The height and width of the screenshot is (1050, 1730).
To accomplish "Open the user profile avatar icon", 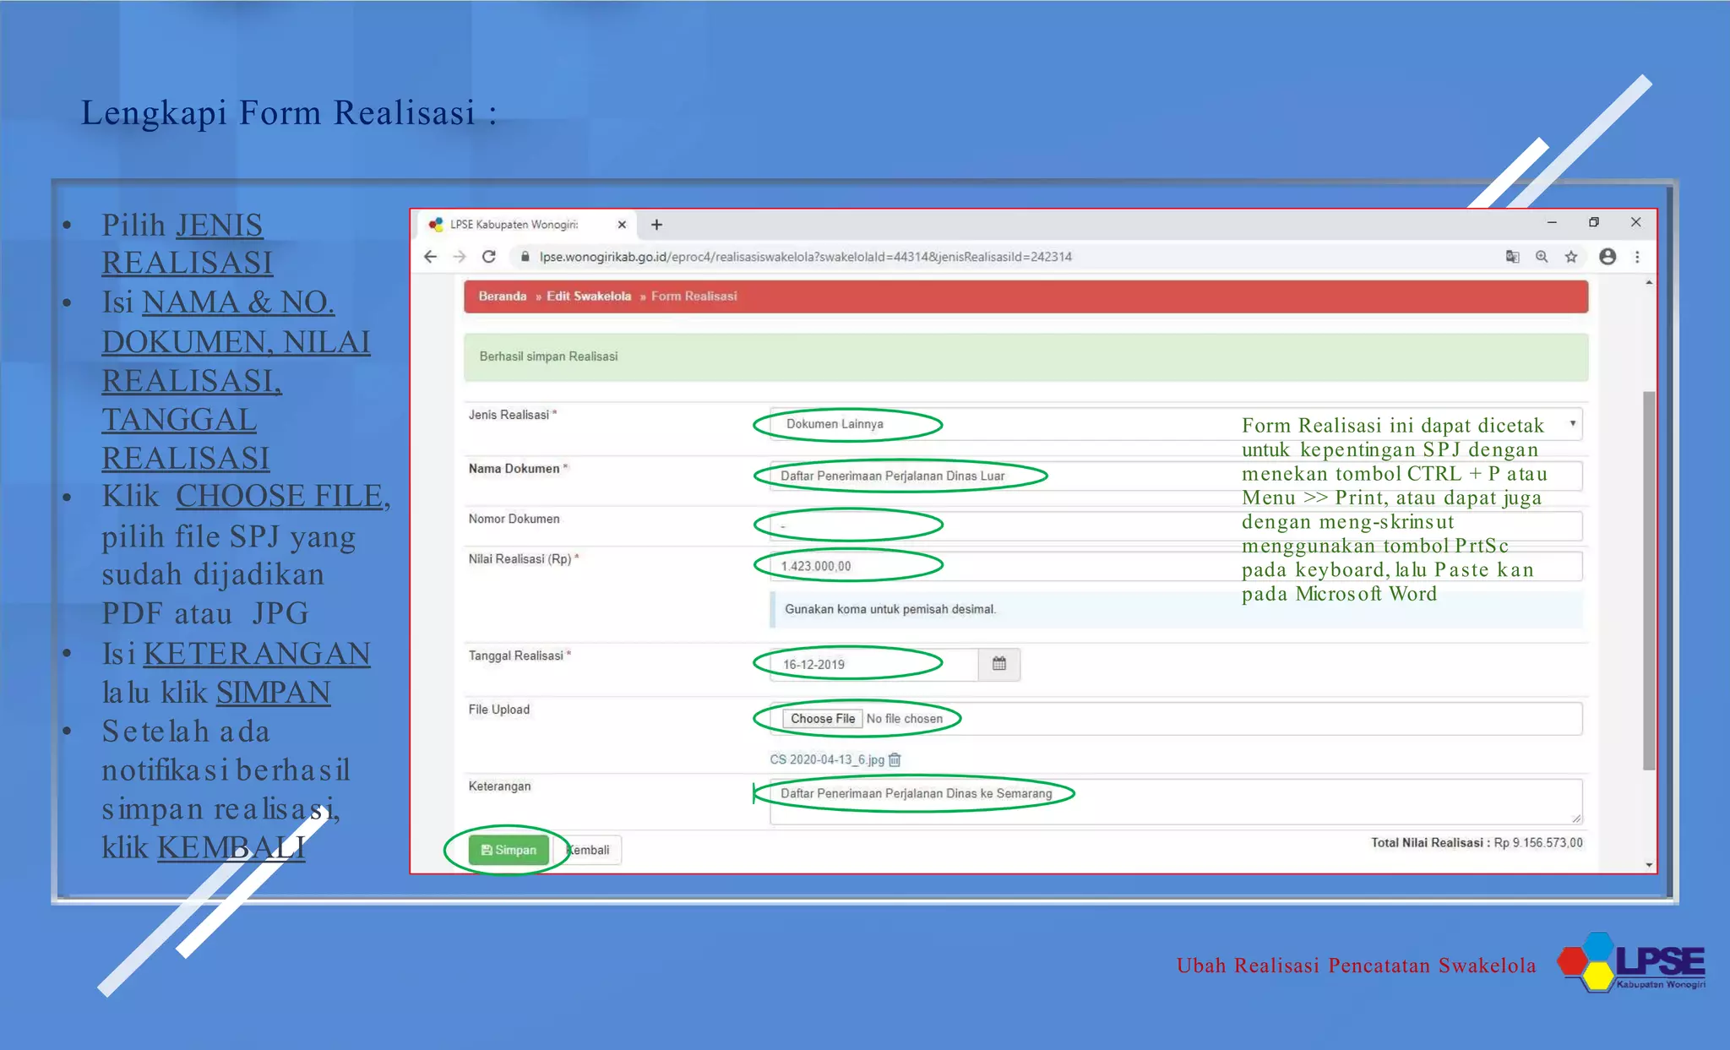I will click(1608, 257).
